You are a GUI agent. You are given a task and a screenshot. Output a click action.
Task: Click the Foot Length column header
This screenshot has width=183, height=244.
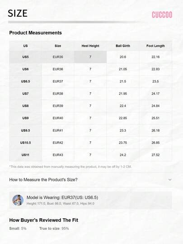point(155,46)
